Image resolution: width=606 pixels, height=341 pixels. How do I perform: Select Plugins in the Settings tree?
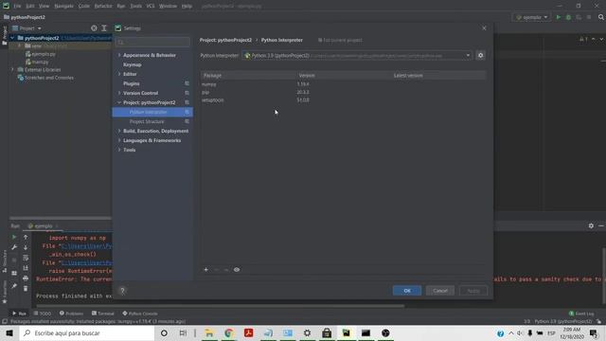coord(132,83)
